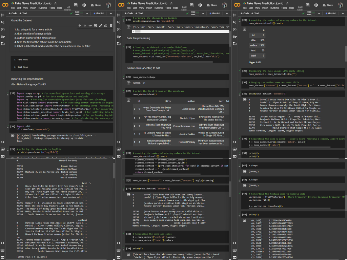
Task: Open variables panel in middle notebook
Action: (x=119, y=29)
